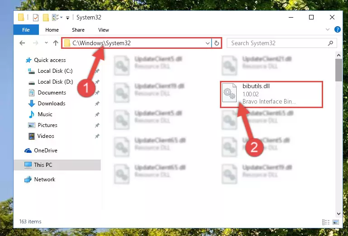The width and height of the screenshot is (348, 236).
Task: Select the bibutils.dll file name
Action: tap(256, 86)
